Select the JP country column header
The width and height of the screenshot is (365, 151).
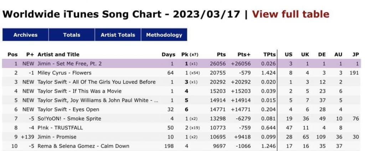pos(355,54)
